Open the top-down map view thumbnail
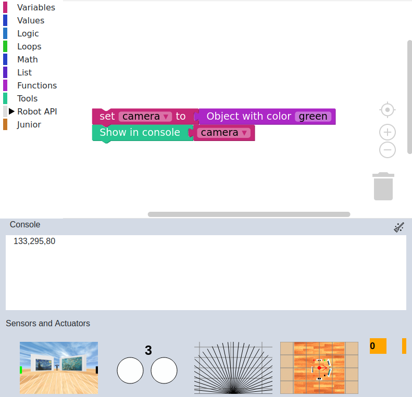 319,367
